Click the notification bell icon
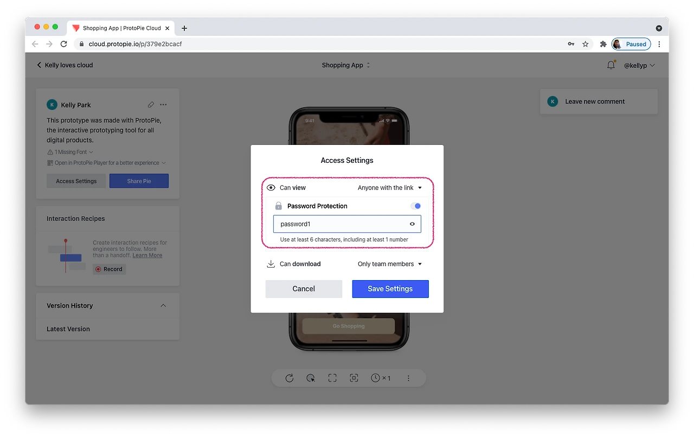The width and height of the screenshot is (694, 438). [611, 65]
